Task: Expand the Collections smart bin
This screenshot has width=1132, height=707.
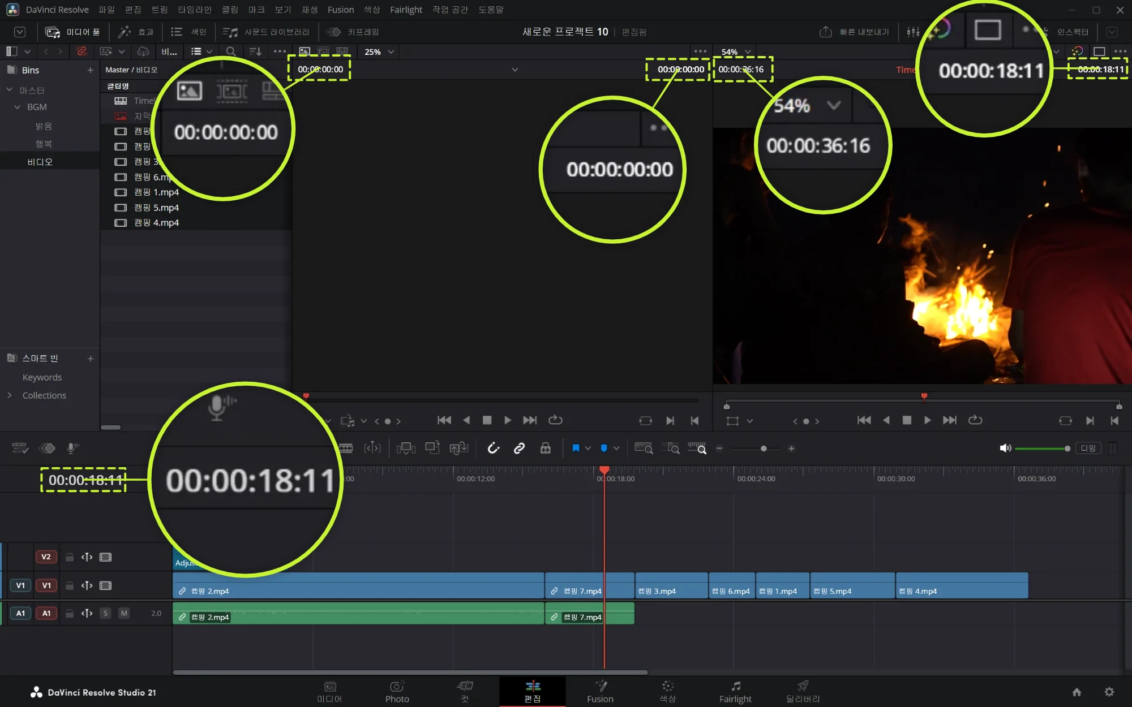Action: click(x=9, y=395)
